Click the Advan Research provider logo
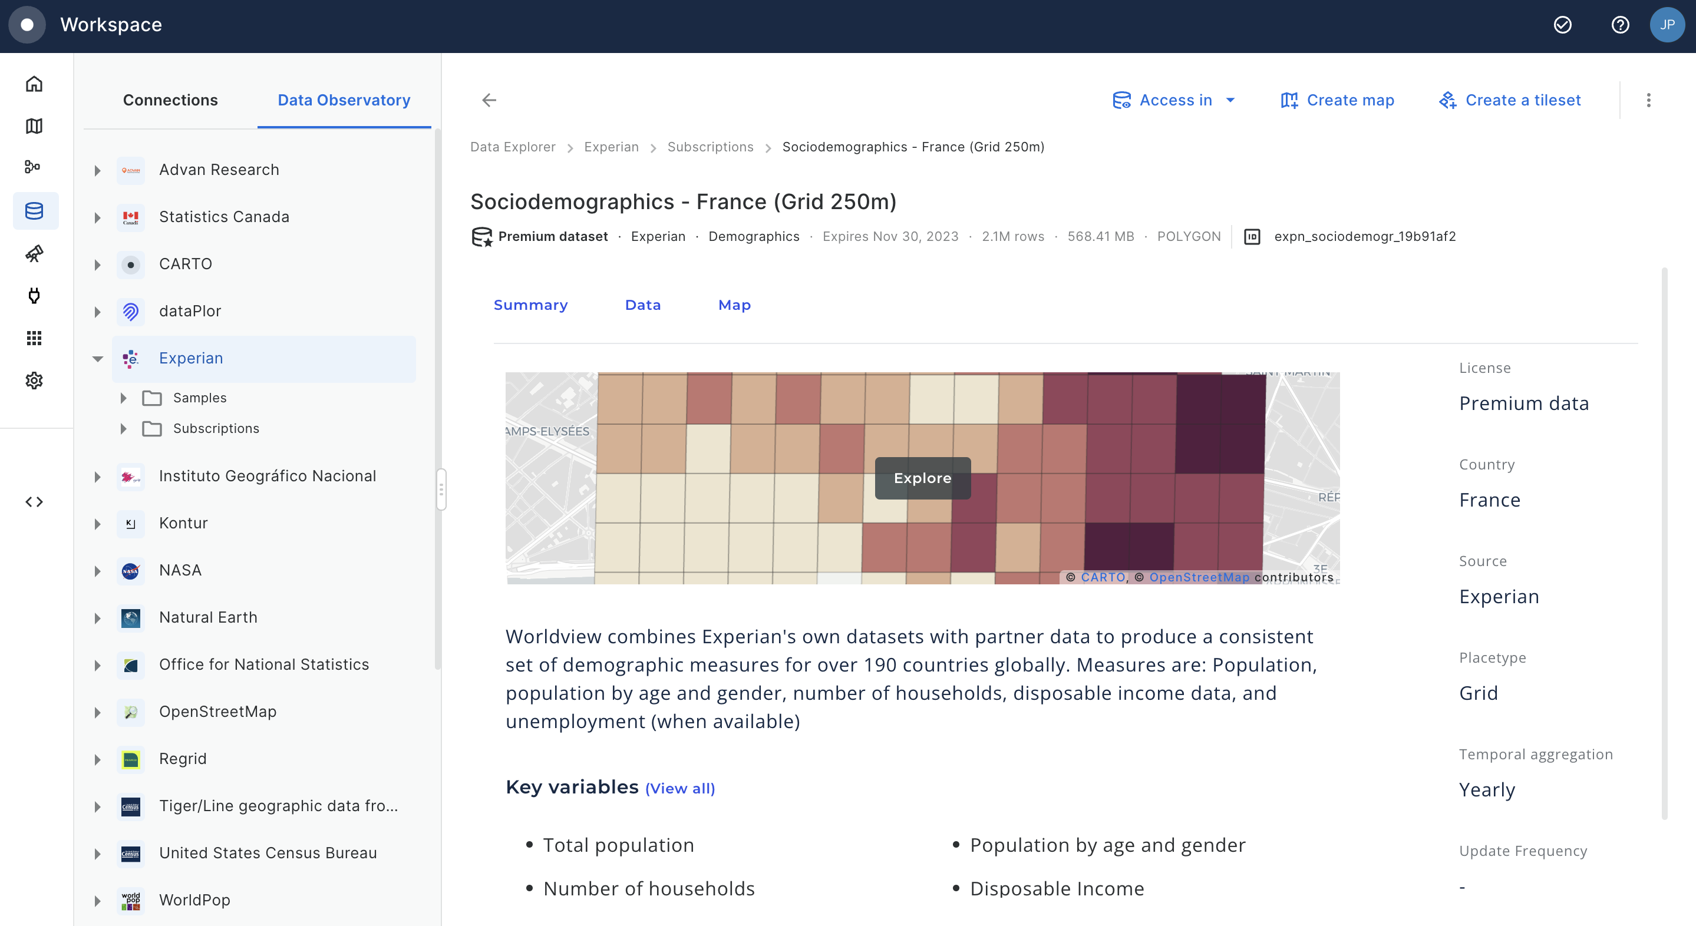 click(131, 170)
